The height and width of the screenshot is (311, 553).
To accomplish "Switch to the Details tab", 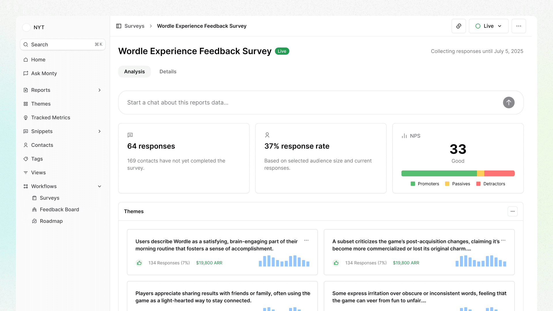I will (168, 72).
